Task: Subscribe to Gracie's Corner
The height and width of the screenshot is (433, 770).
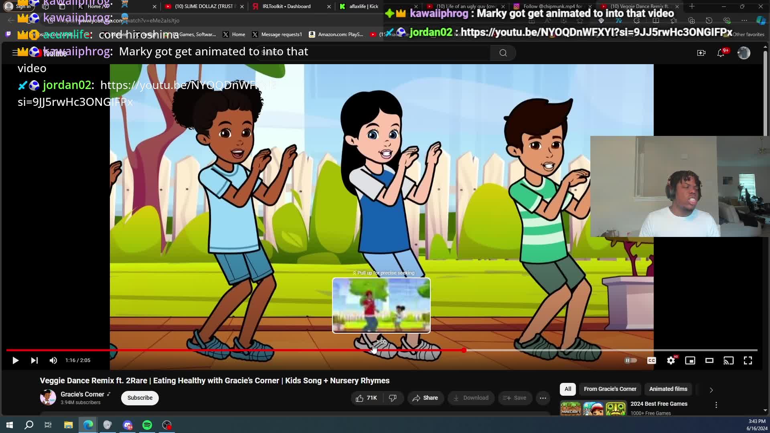Action: (140, 398)
